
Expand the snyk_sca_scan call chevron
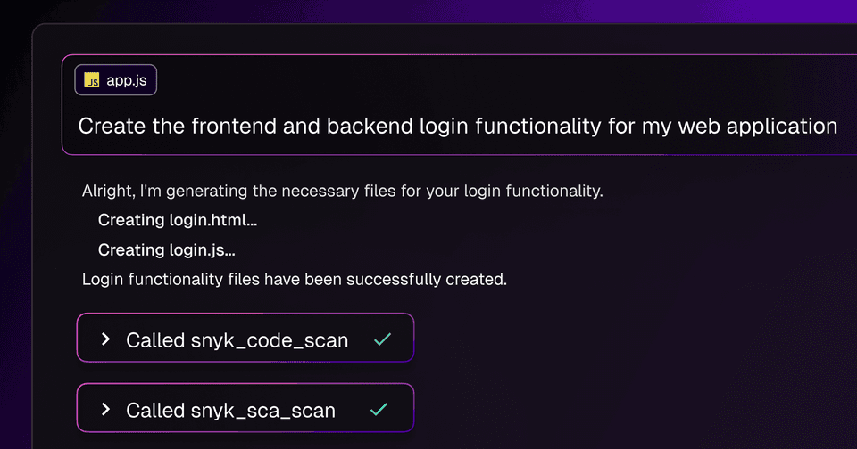point(105,409)
